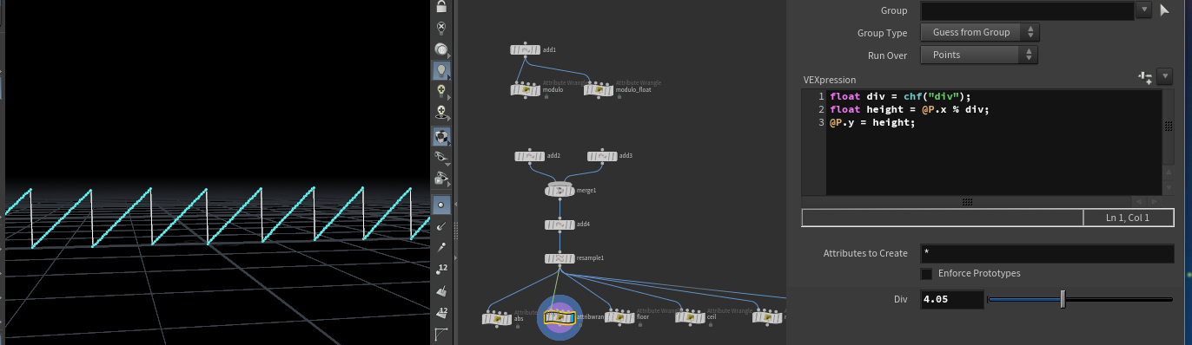Click the Div parameter label
This screenshot has width=1192, height=345.
(x=900, y=299)
